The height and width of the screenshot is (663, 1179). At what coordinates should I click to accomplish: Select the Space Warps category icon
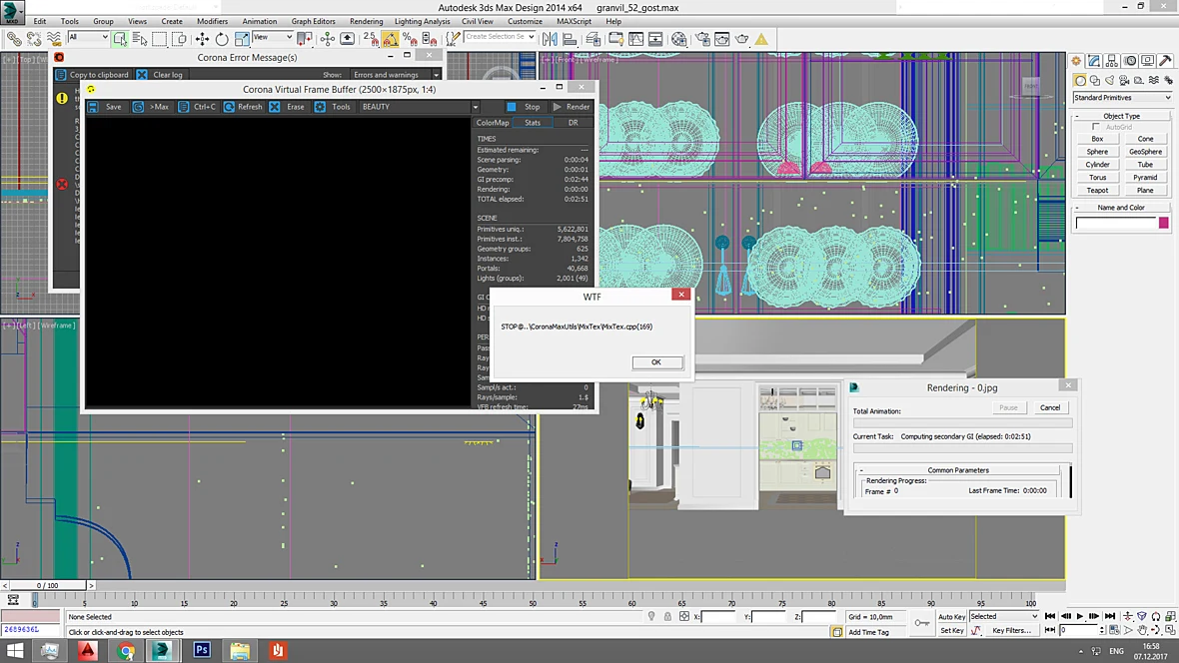(x=1153, y=81)
